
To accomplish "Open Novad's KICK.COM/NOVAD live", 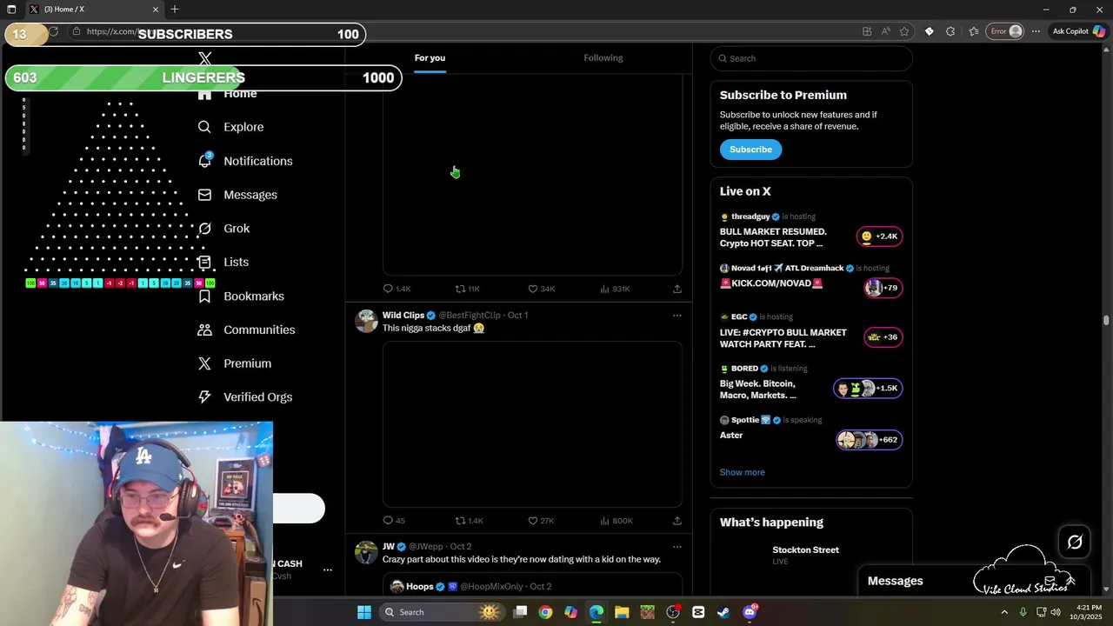I will pyautogui.click(x=811, y=282).
